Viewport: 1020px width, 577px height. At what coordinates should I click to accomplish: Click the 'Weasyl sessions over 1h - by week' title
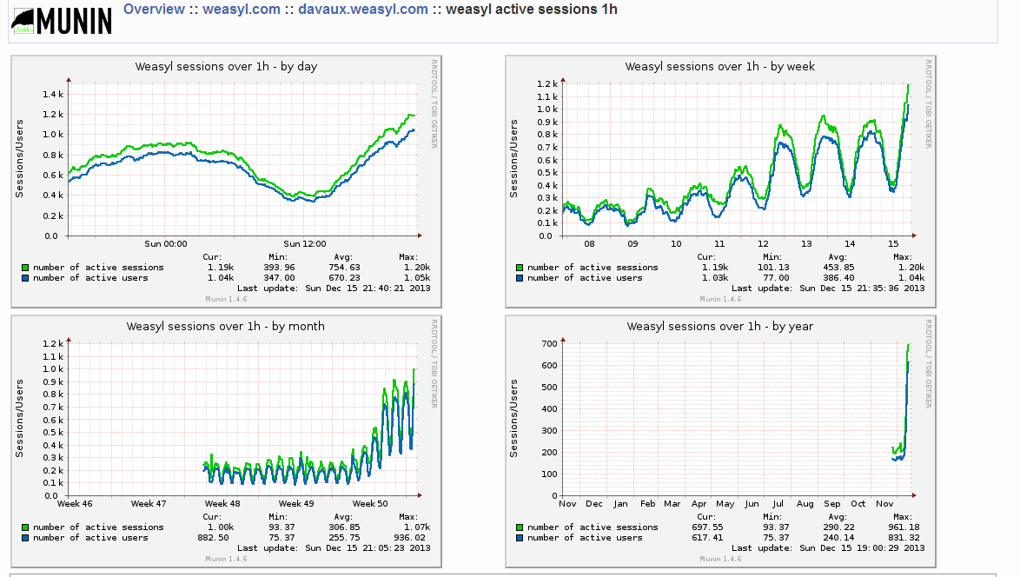point(720,66)
